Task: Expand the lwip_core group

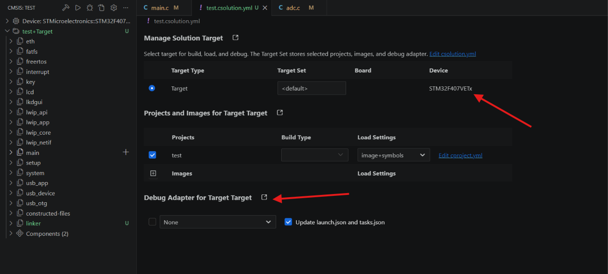Action: pos(11,132)
